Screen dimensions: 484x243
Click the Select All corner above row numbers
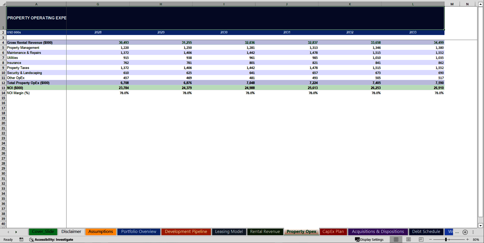pos(3,4)
